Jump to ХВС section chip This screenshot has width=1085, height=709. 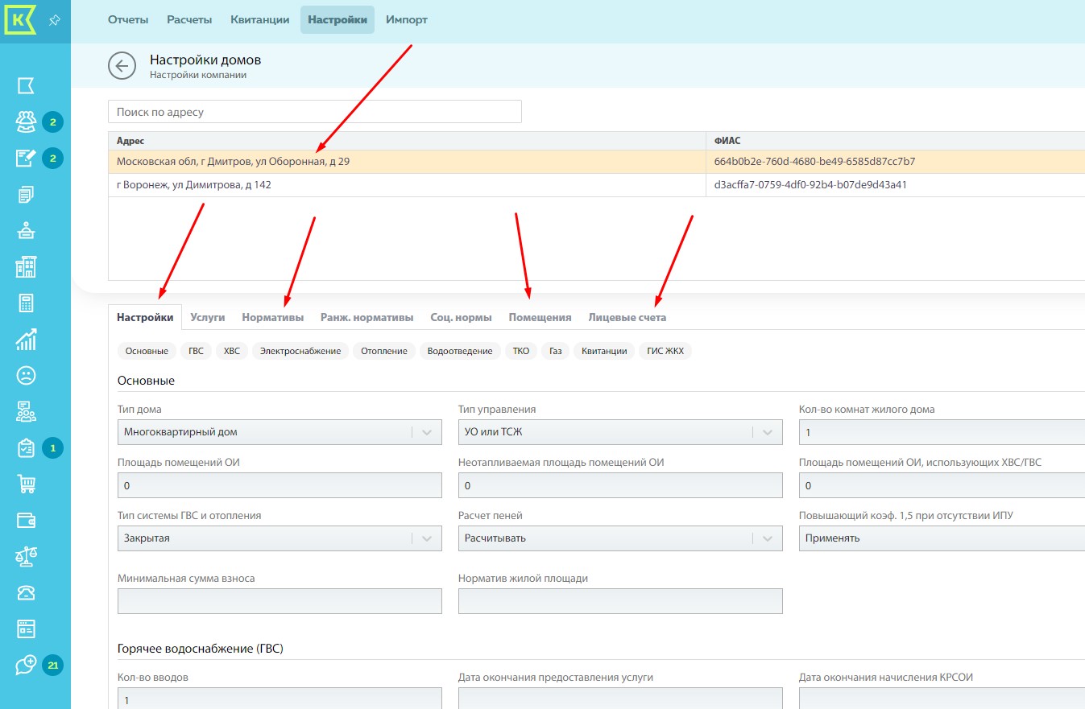pos(232,351)
